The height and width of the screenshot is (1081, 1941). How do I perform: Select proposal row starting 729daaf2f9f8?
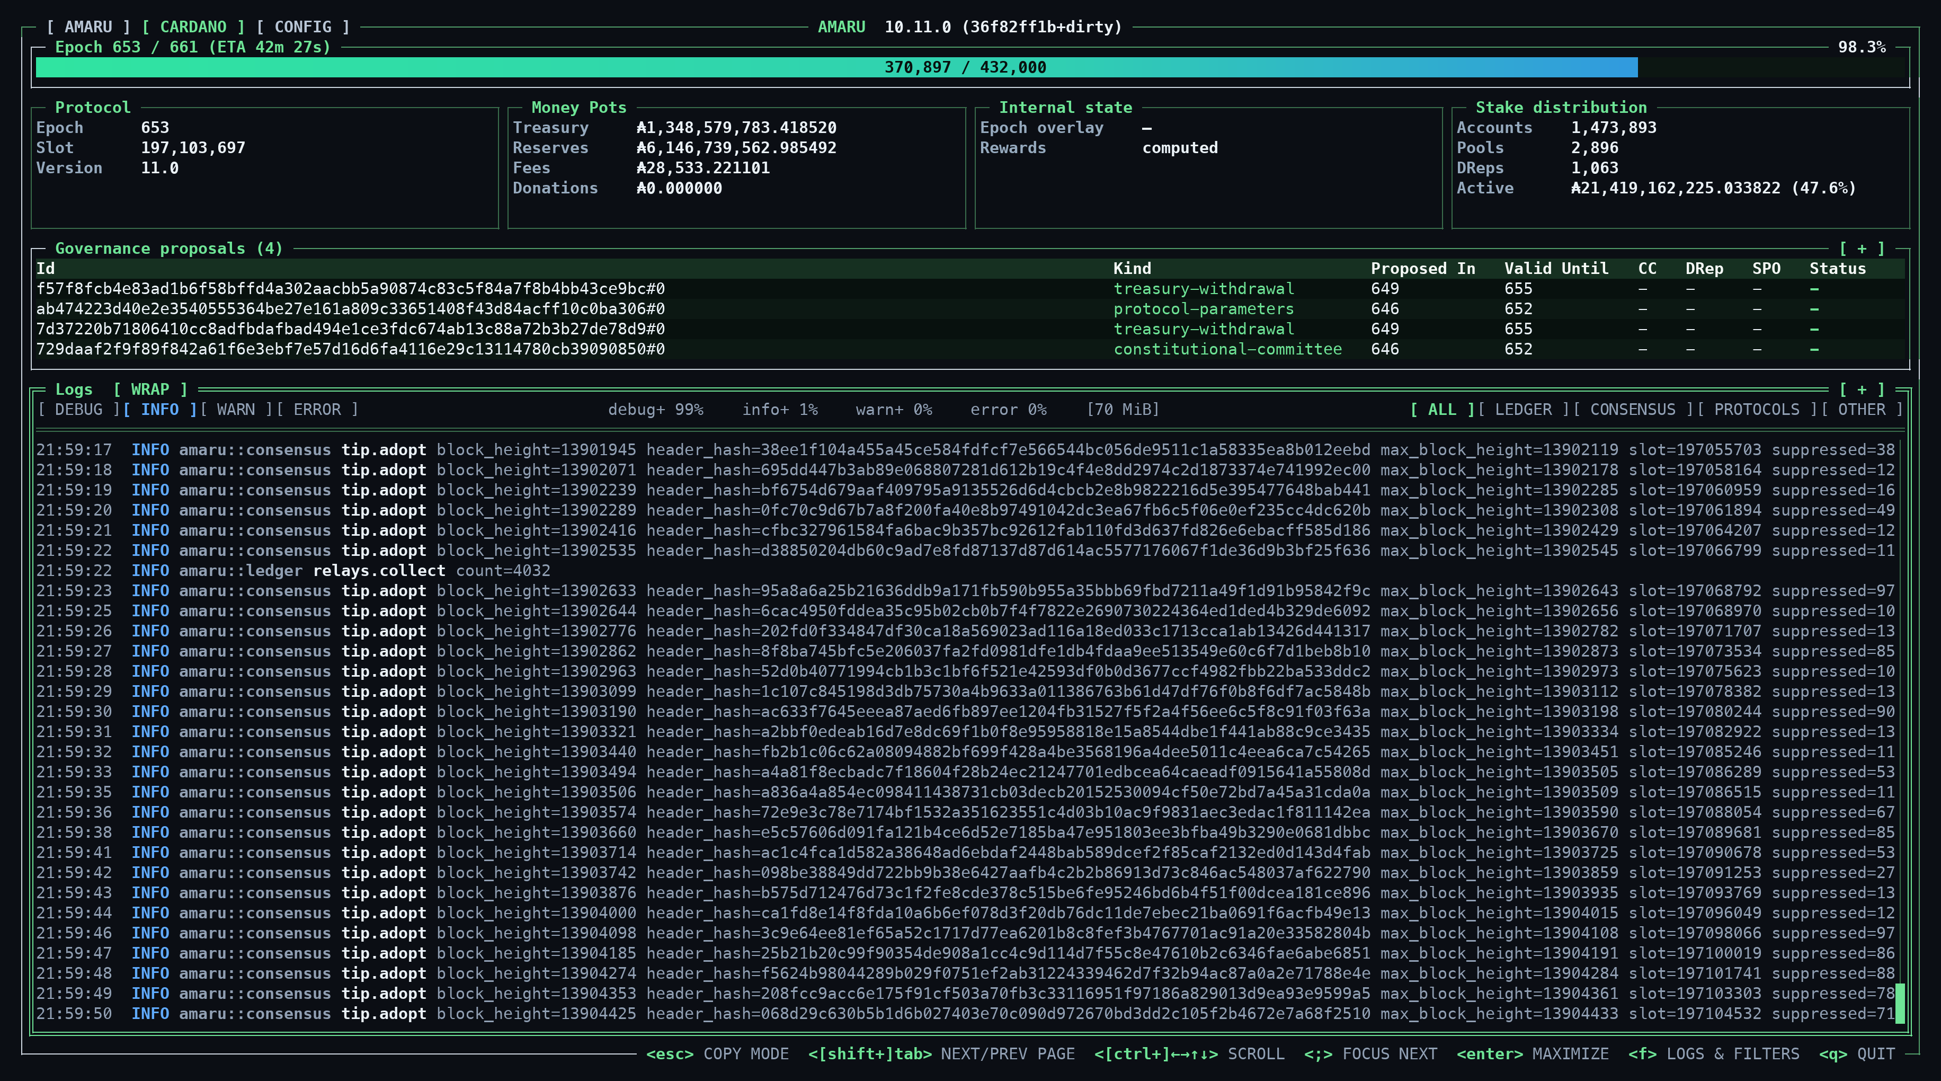click(970, 349)
